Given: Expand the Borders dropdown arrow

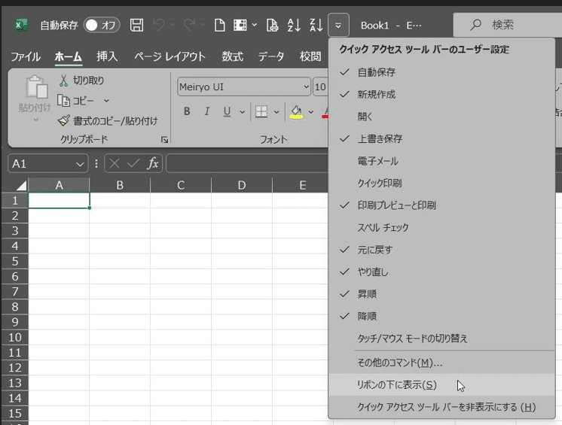Looking at the screenshot, I should tap(276, 112).
